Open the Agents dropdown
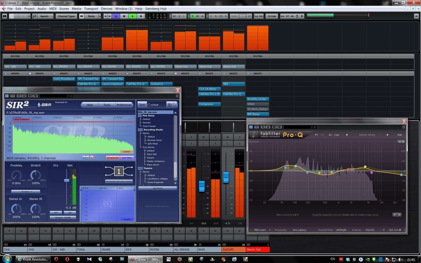Screen dimensions: 421x263 click(45, 16)
